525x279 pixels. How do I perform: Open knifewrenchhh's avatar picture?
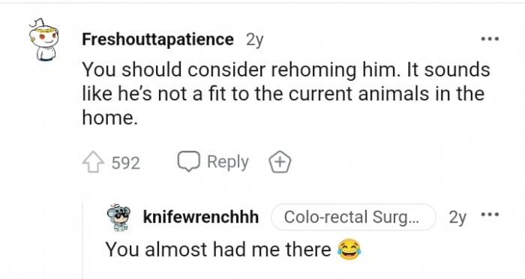(x=118, y=217)
